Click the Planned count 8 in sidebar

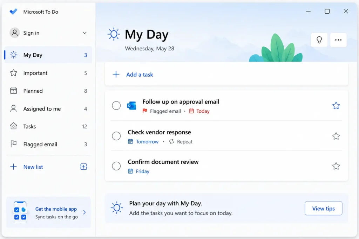(x=86, y=91)
